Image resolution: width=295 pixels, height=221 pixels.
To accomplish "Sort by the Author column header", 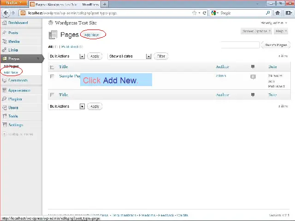I will pos(222,67).
